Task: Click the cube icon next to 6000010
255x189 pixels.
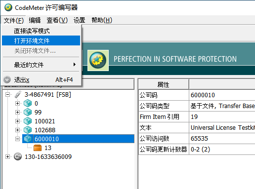Action: click(28, 139)
